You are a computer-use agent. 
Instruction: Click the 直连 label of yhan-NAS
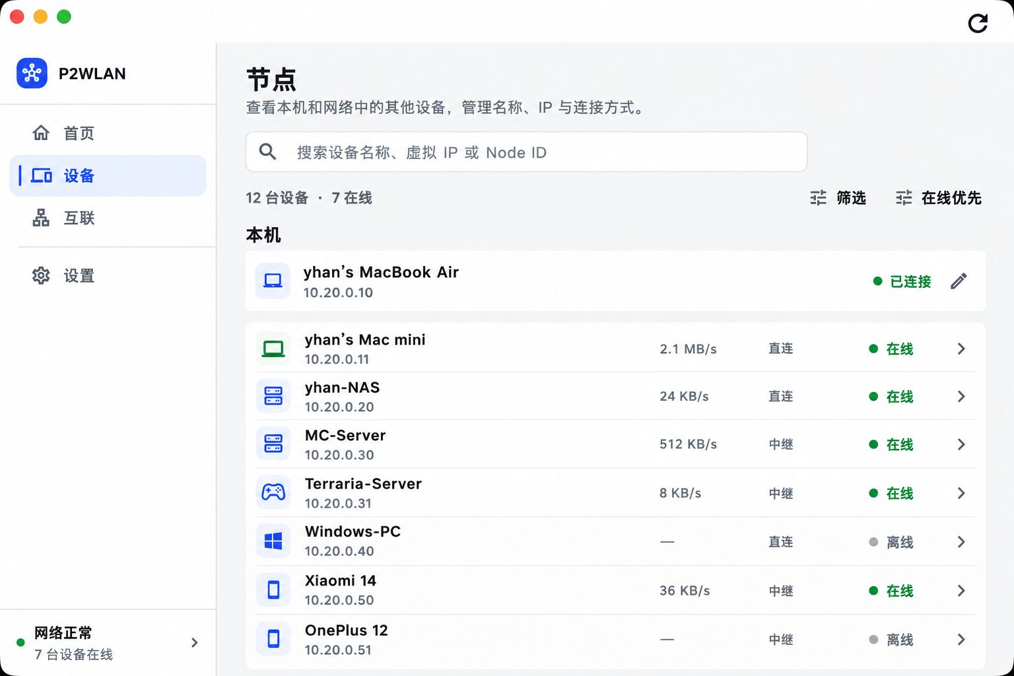pos(781,397)
